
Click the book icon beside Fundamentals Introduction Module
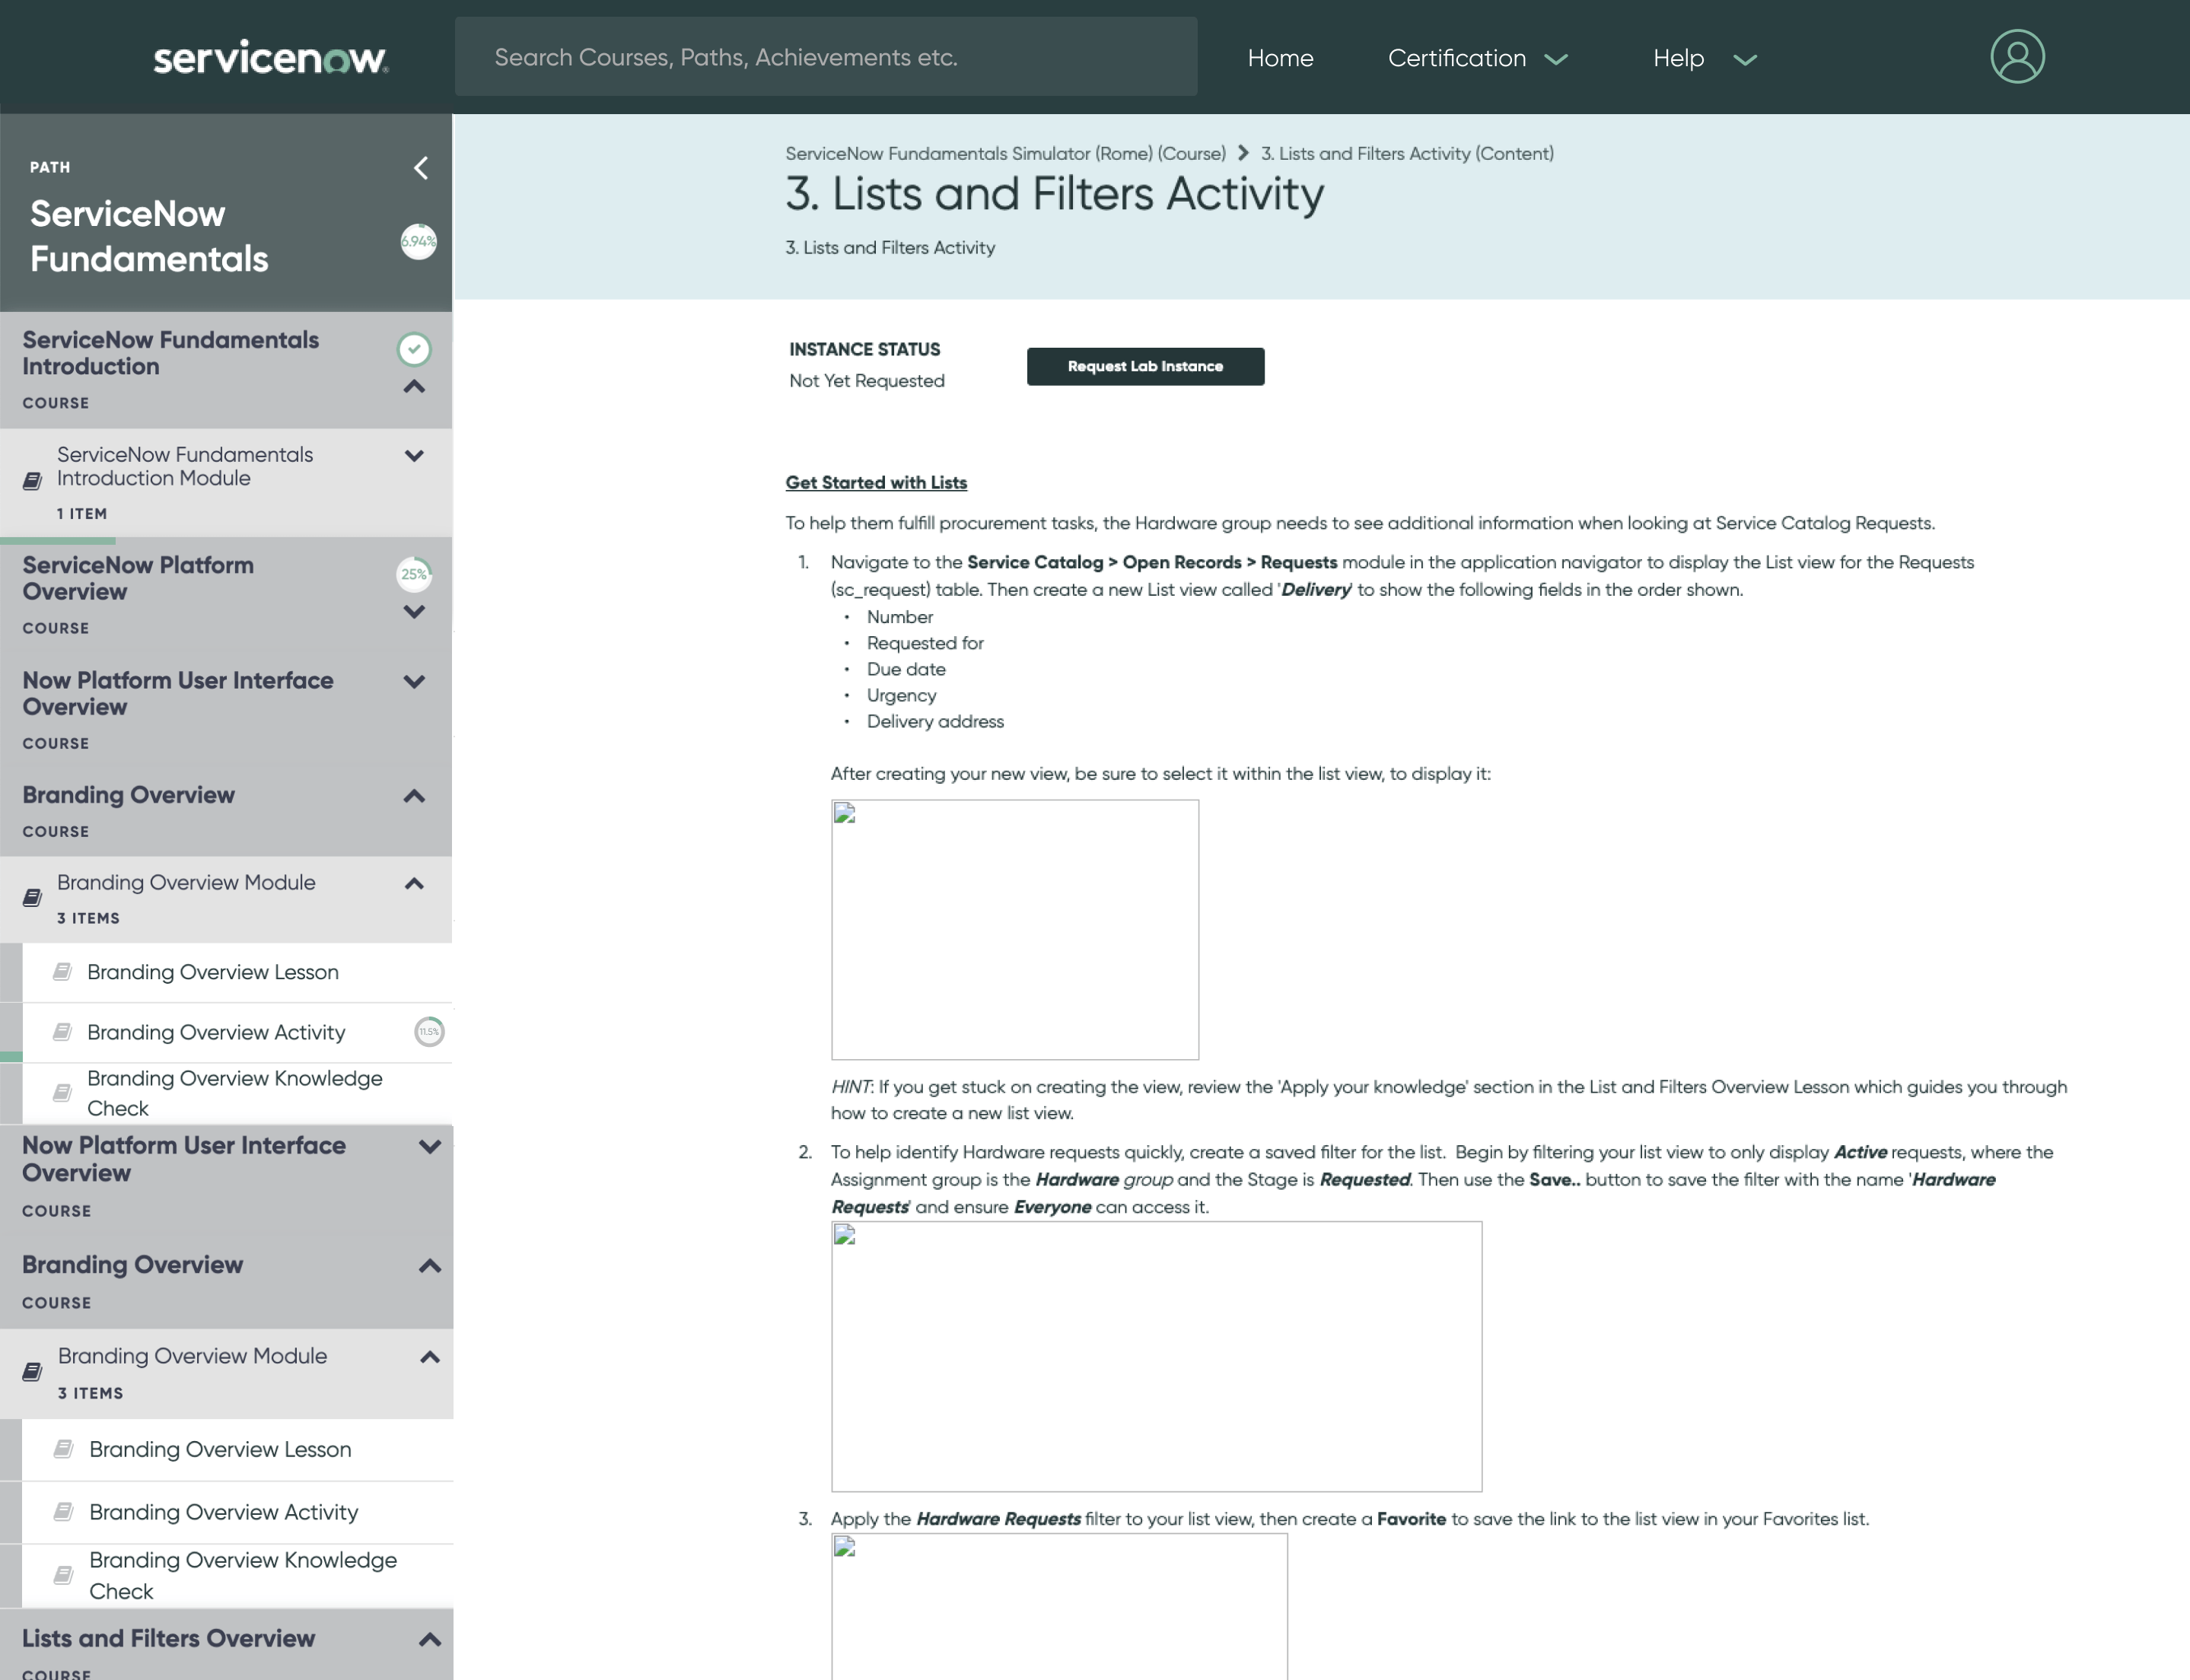click(32, 481)
